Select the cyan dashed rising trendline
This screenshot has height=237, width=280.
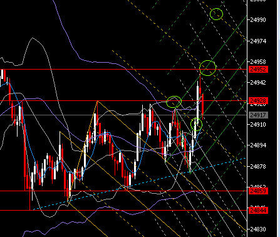point(140,184)
